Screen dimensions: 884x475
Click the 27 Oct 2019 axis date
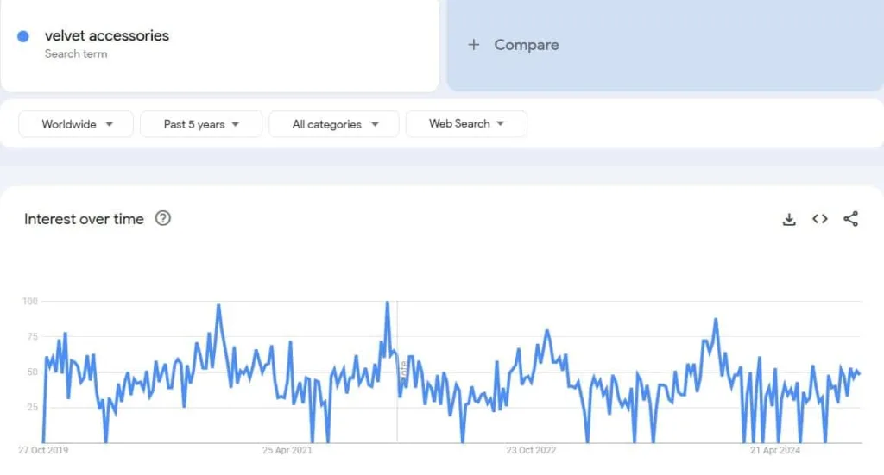[44, 450]
